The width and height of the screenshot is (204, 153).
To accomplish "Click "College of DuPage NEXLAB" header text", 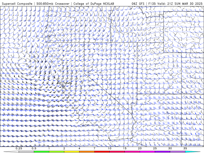I will click(x=94, y=4).
